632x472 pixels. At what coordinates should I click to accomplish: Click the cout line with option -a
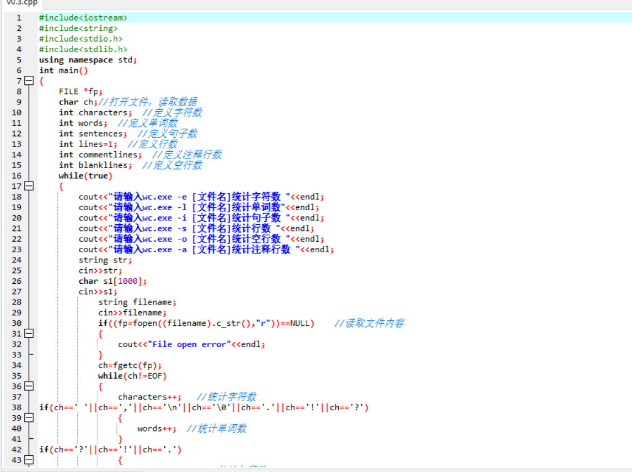[x=207, y=249]
